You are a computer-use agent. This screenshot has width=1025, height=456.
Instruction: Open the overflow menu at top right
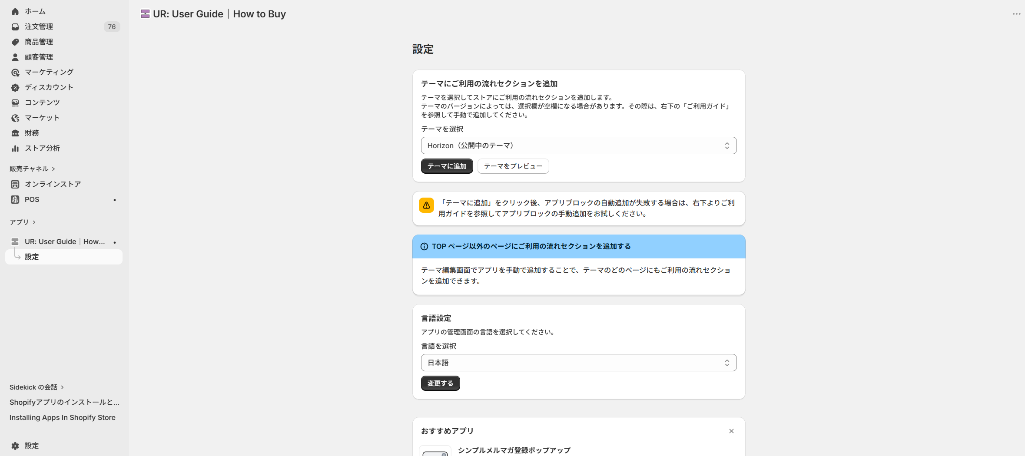pyautogui.click(x=1016, y=13)
